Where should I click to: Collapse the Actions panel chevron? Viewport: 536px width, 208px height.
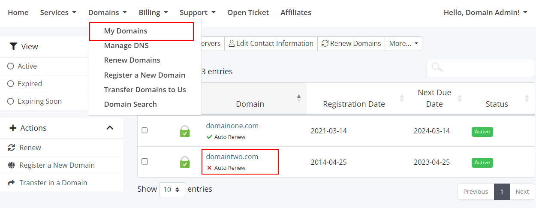(x=110, y=128)
